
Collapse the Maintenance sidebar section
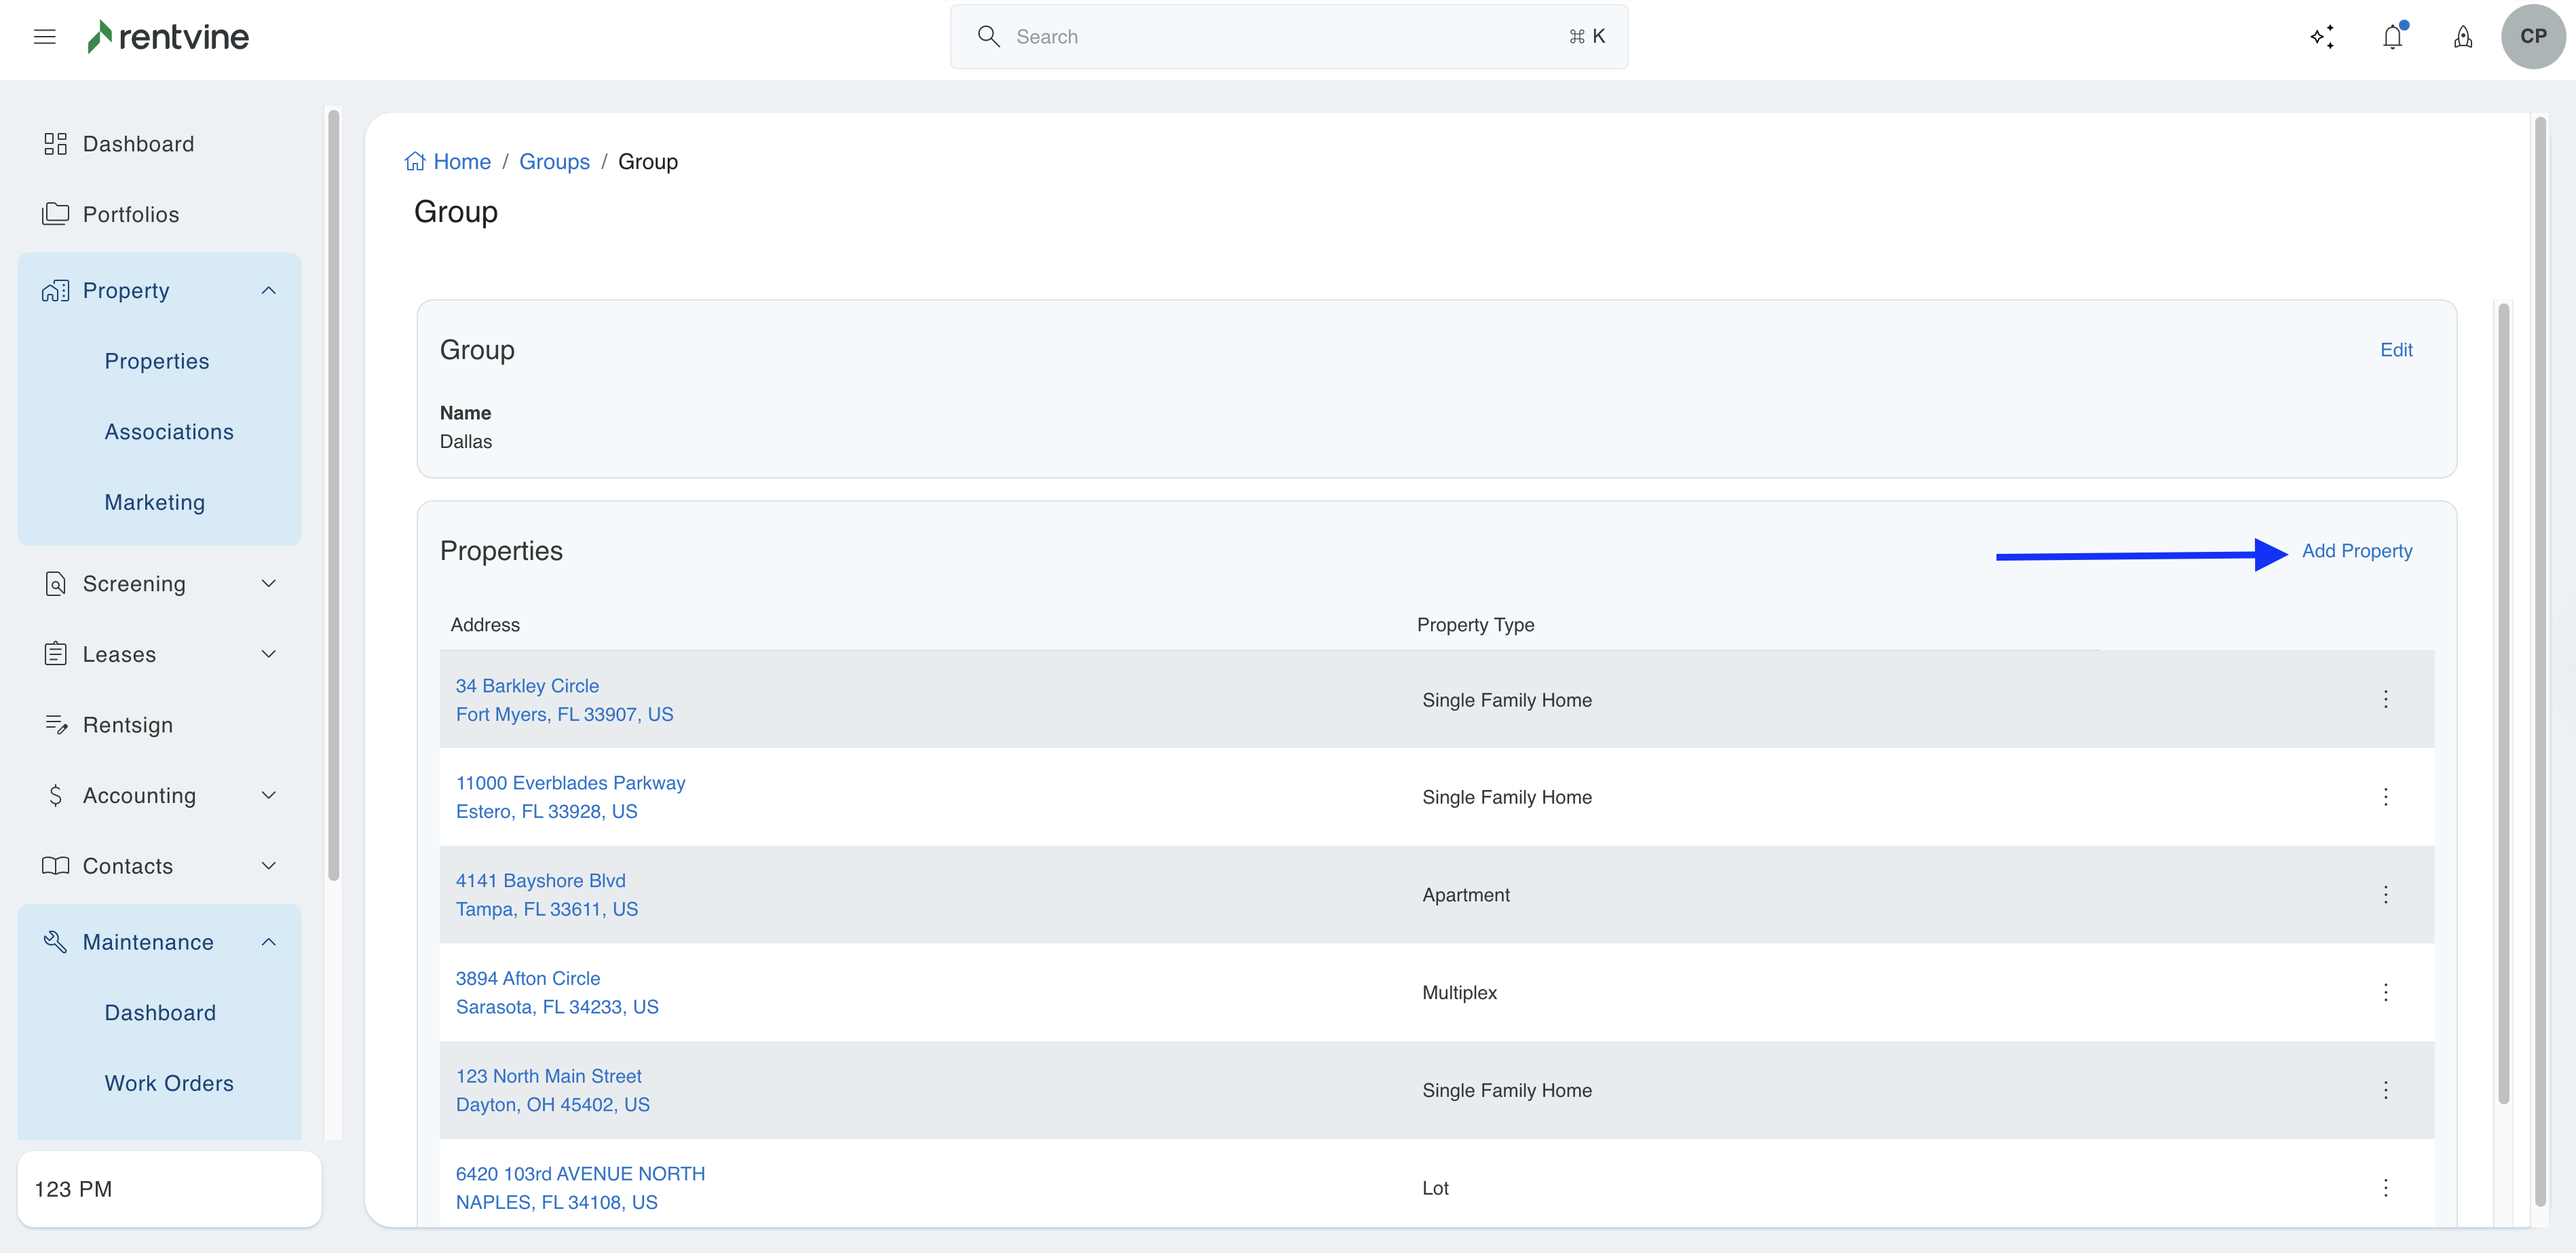pyautogui.click(x=268, y=942)
